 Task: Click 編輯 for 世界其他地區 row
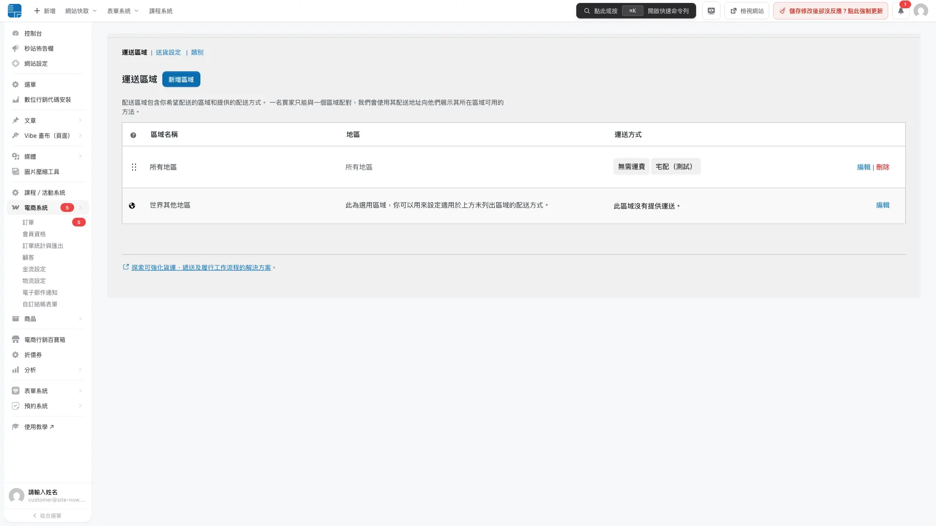(x=883, y=205)
